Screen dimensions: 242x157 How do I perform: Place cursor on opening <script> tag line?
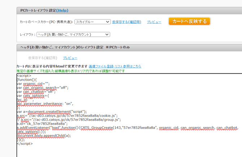(24, 76)
